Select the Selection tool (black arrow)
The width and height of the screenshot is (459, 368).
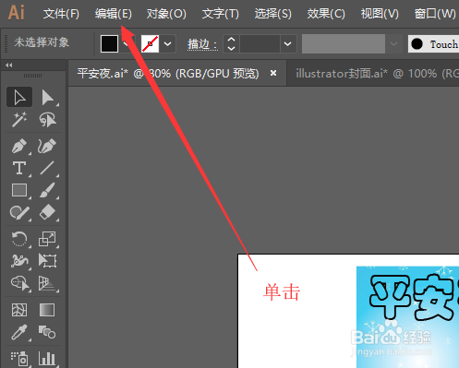click(19, 97)
